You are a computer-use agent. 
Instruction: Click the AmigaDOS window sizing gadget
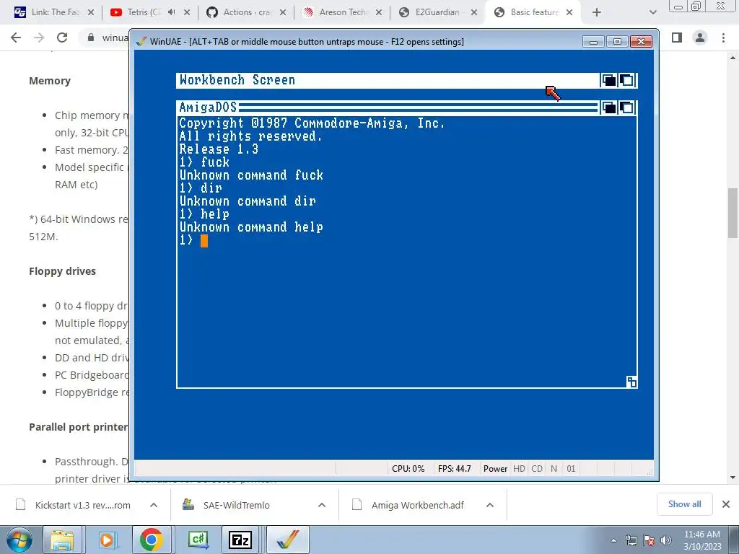[x=631, y=382]
